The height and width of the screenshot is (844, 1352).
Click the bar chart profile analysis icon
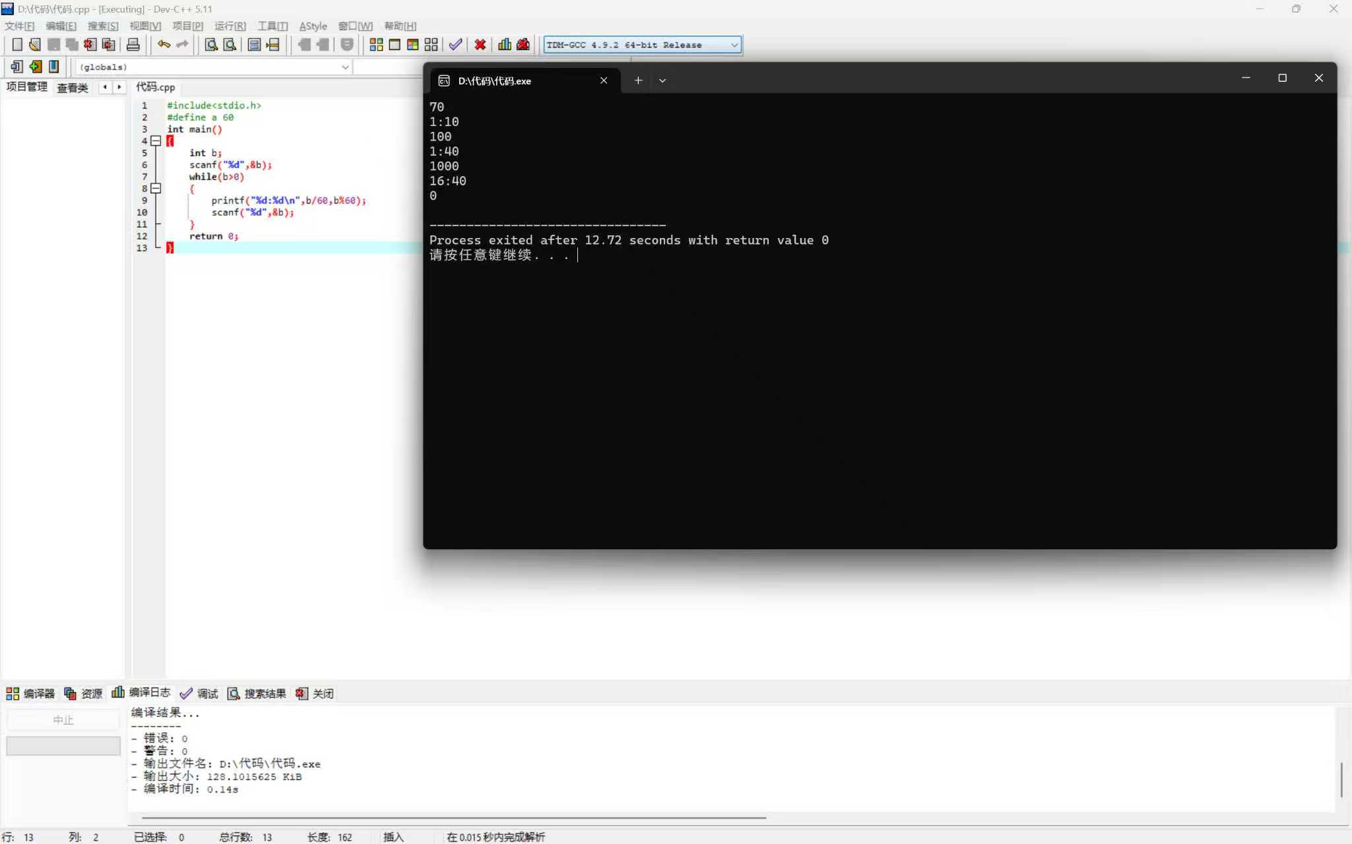[x=505, y=44]
